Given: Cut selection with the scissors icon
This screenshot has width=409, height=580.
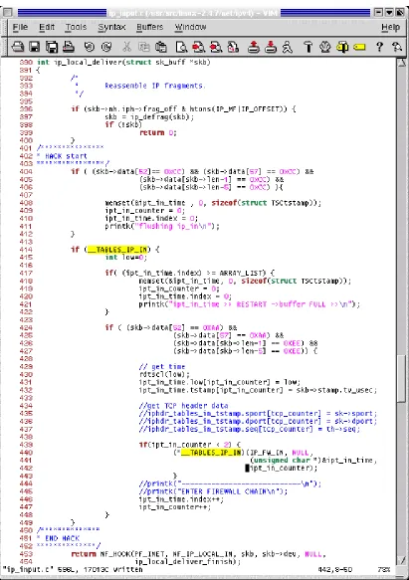Looking at the screenshot, I should 126,47.
